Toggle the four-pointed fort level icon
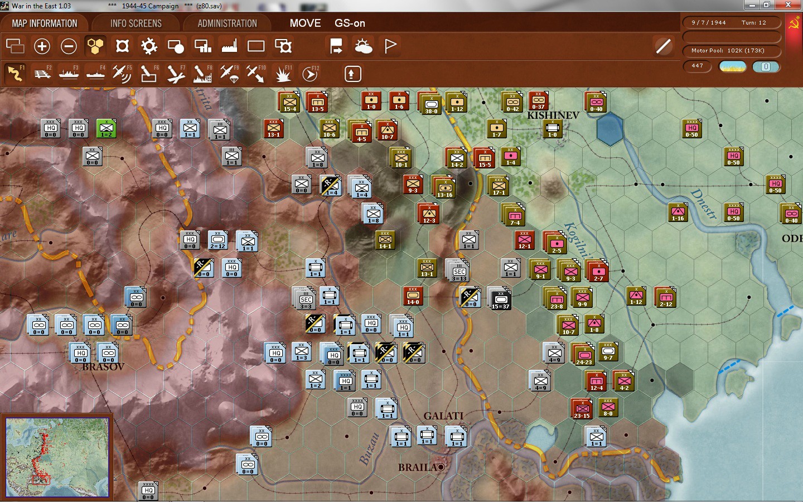This screenshot has width=803, height=502. coord(122,46)
